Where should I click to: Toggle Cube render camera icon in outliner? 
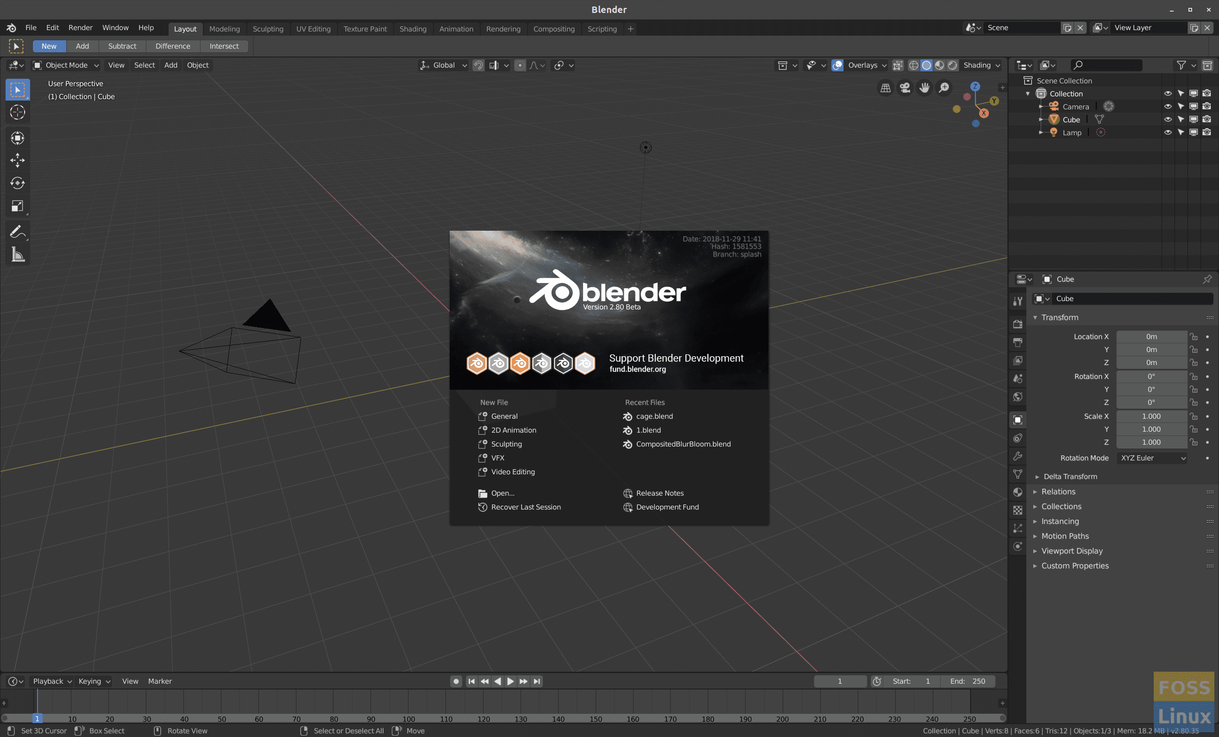(x=1206, y=120)
